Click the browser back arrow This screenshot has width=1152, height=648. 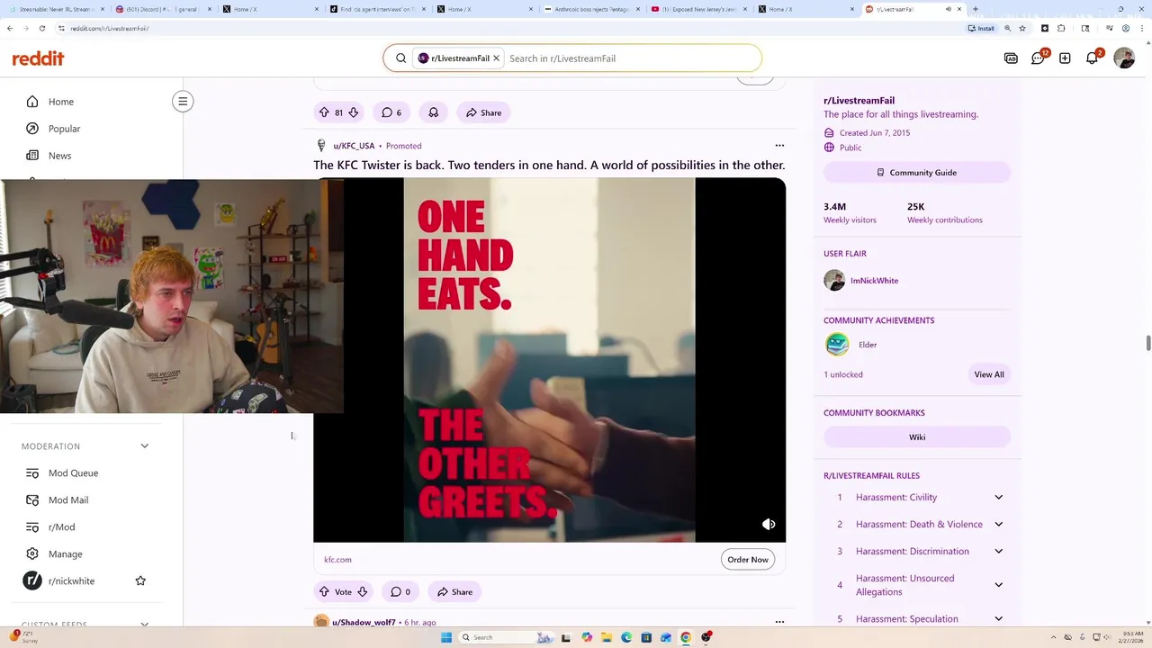click(10, 28)
